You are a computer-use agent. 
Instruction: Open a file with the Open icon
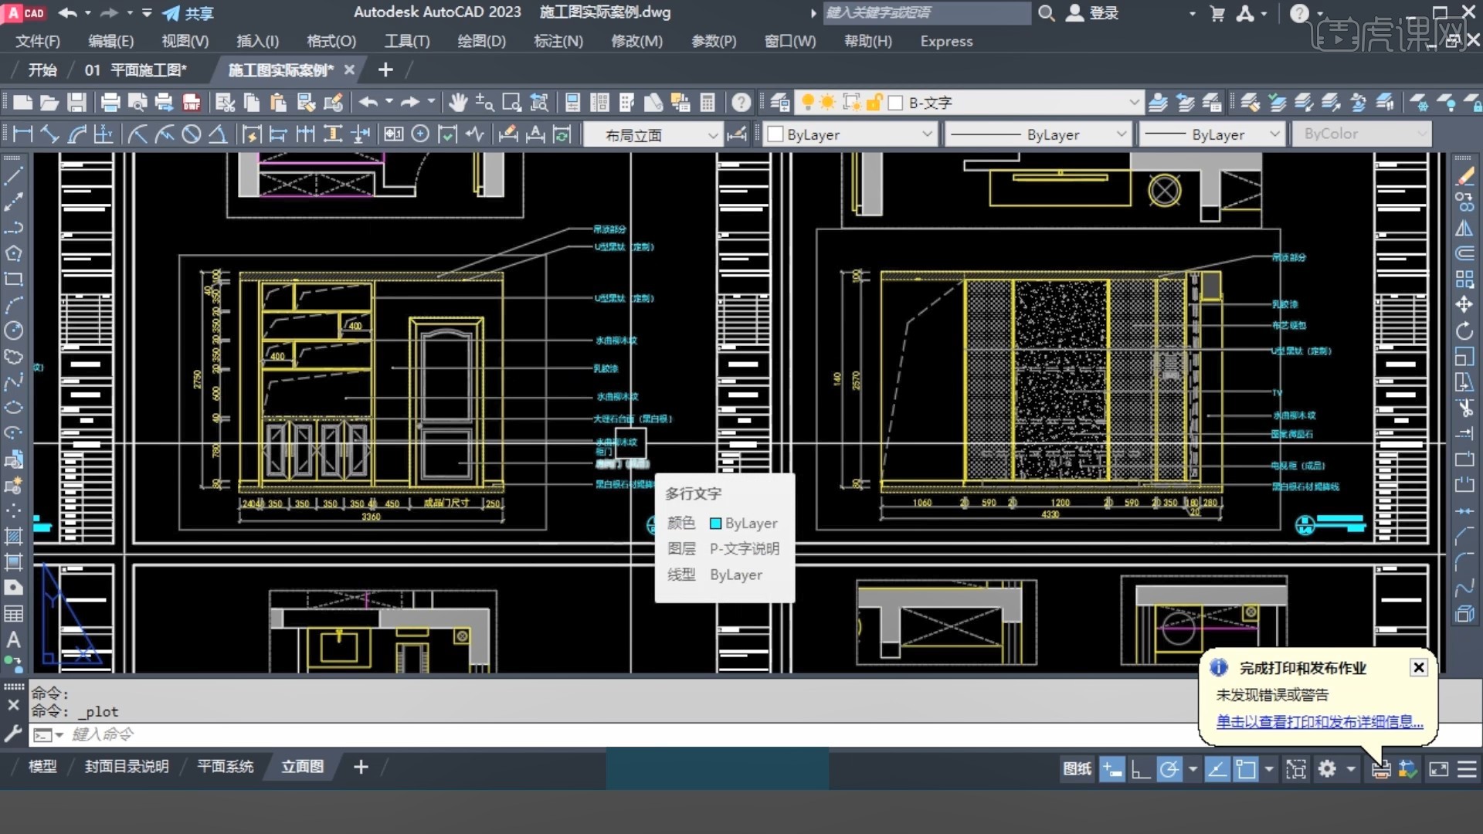point(49,102)
